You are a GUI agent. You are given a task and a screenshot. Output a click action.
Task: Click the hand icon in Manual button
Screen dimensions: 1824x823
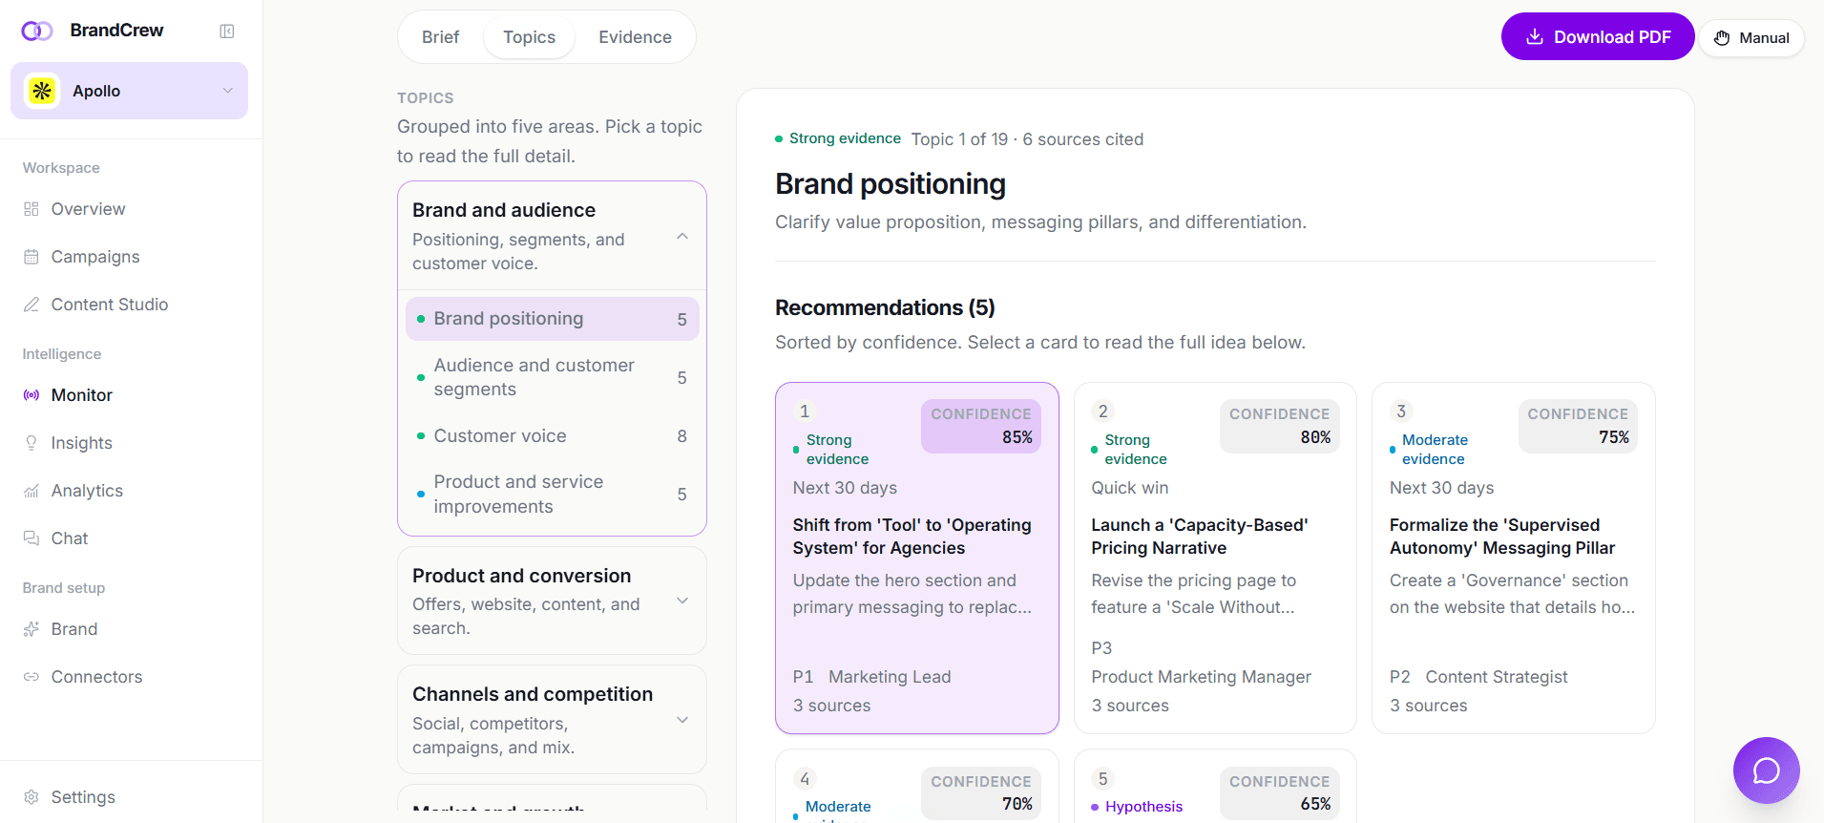pyautogui.click(x=1722, y=38)
